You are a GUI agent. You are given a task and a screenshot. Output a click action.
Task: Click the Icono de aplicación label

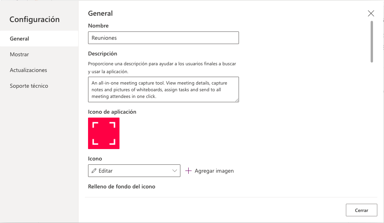tap(112, 112)
